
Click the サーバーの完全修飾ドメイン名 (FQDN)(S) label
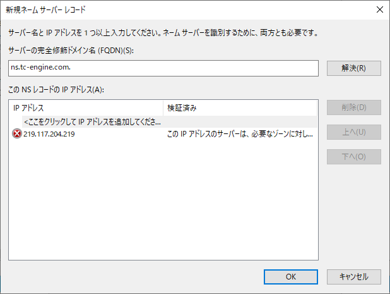[71, 51]
